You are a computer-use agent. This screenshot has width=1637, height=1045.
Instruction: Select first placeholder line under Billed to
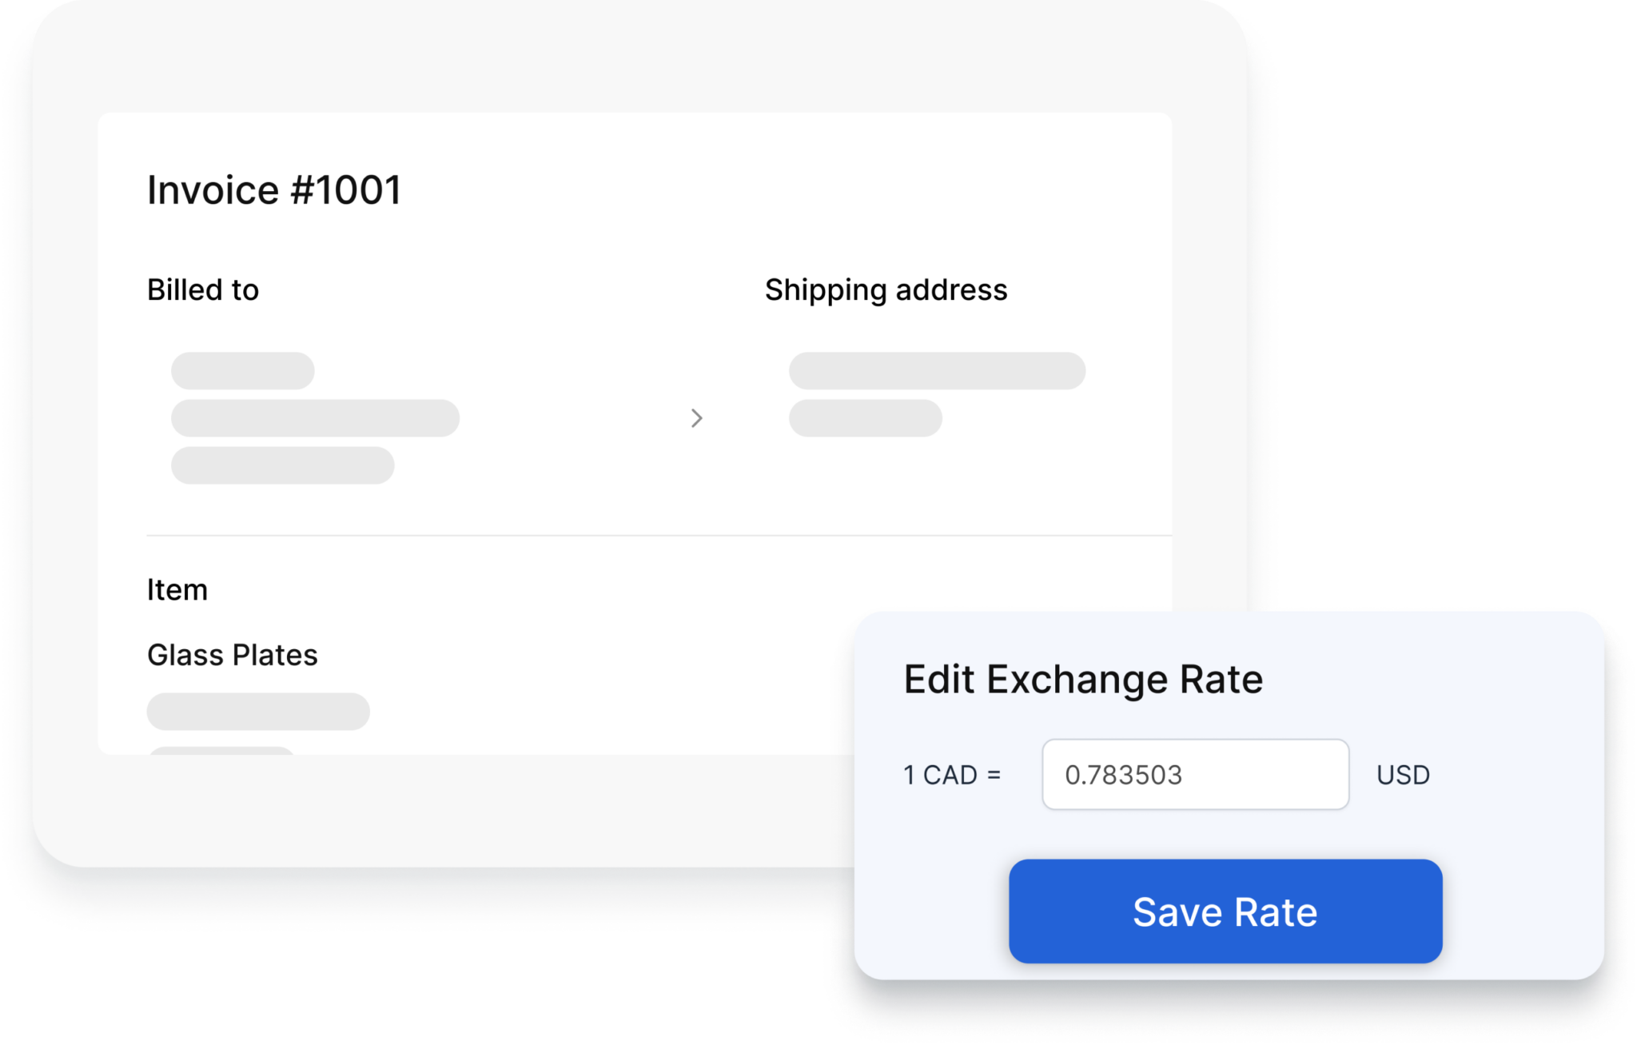(243, 371)
